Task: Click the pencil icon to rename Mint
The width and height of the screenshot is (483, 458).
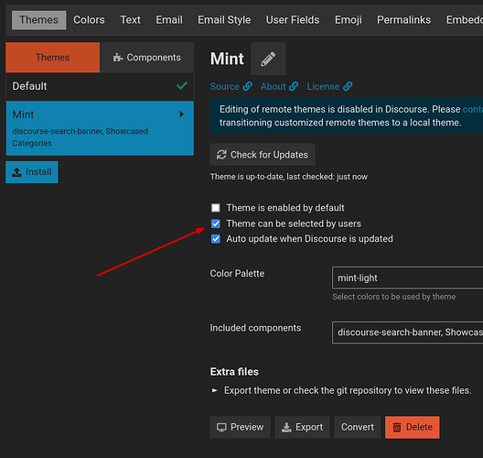Action: [268, 59]
